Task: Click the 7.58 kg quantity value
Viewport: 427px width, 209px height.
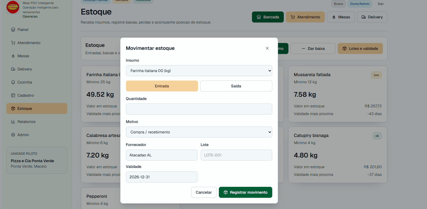Action: pyautogui.click(x=305, y=95)
